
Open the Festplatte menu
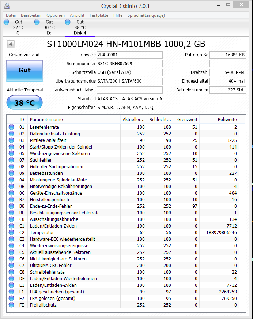tap(98, 15)
